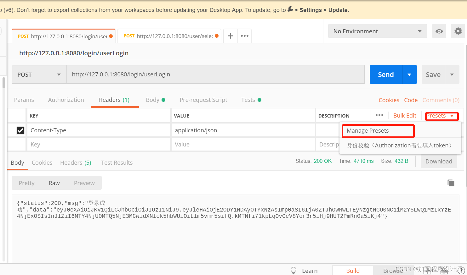Click the Learn lightbulb icon
This screenshot has height=275, width=467.
click(x=293, y=271)
